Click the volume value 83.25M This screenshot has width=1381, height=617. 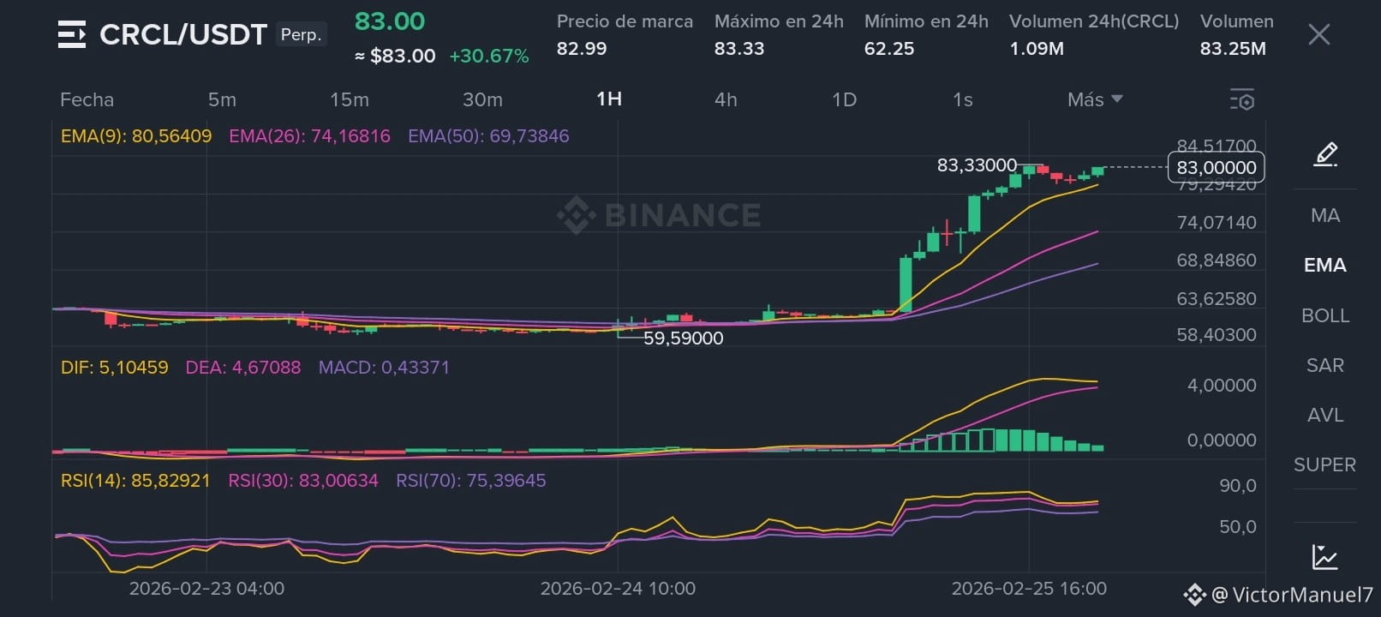pyautogui.click(x=1233, y=48)
